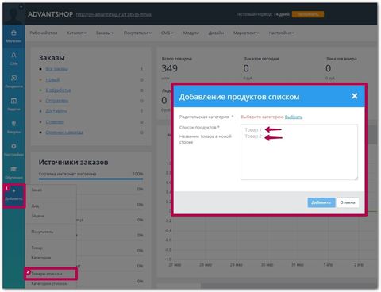Open the Обучение sidebar icon
The height and width of the screenshot is (292, 381).
[x=13, y=172]
